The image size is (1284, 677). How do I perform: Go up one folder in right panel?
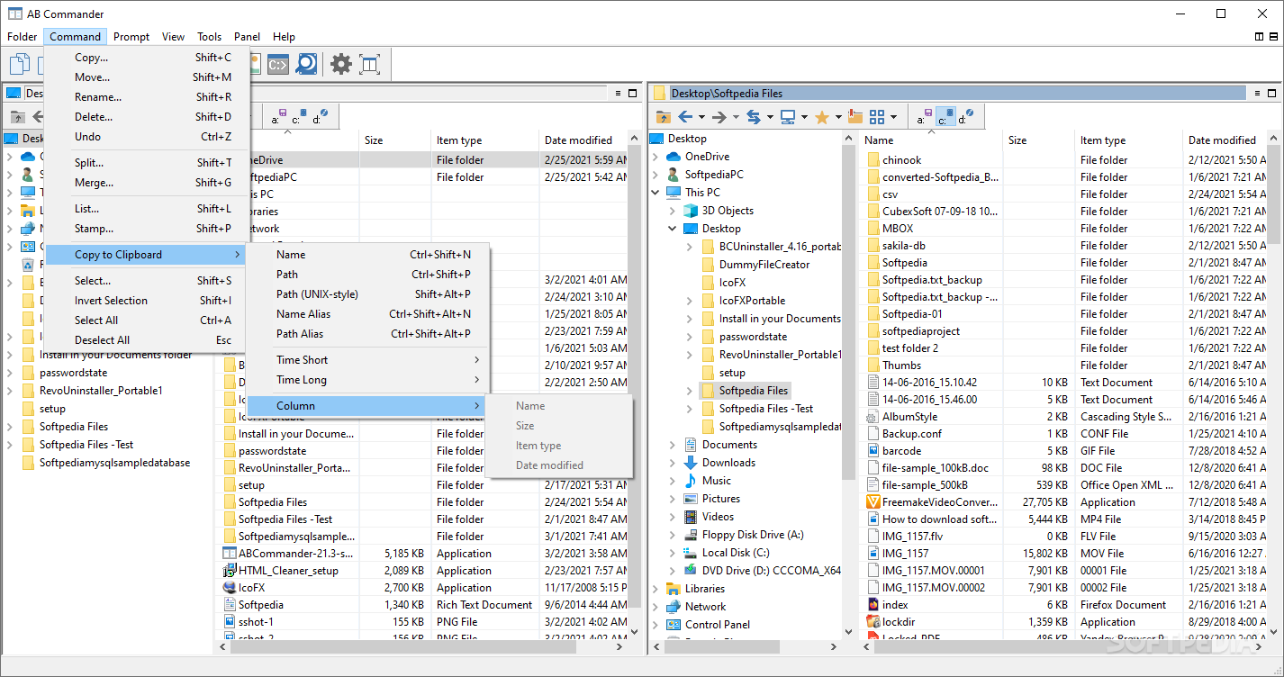tap(663, 117)
